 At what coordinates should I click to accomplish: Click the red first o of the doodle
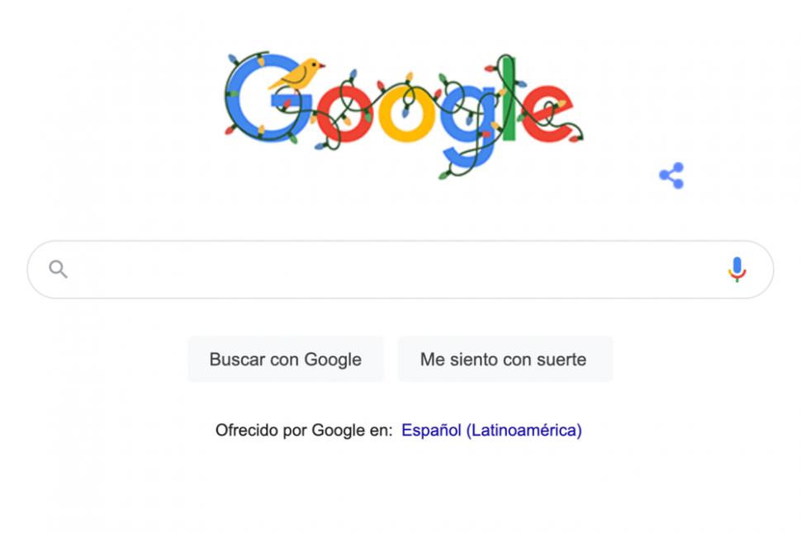pyautogui.click(x=344, y=113)
